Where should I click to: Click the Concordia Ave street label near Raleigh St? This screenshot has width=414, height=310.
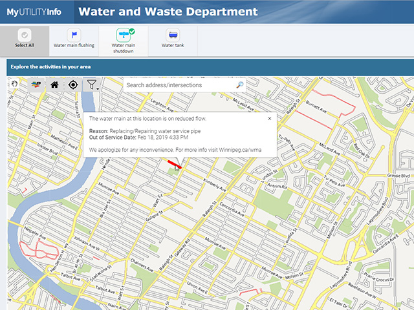pyautogui.click(x=232, y=209)
